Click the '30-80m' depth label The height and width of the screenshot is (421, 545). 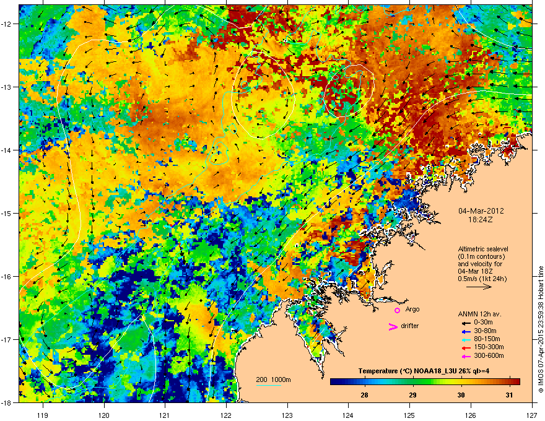tap(485, 331)
